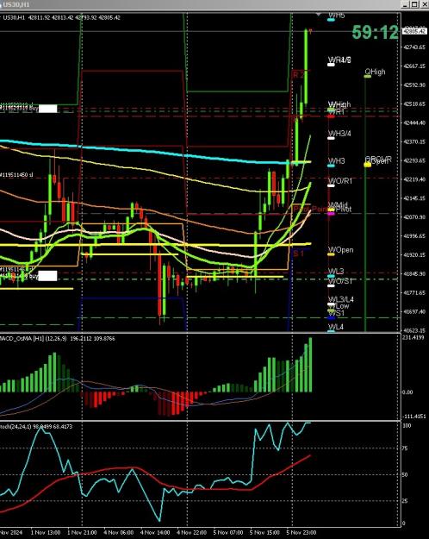Click the 42370.15 price scale value
This screenshot has height=539, width=429.
[x=414, y=141]
